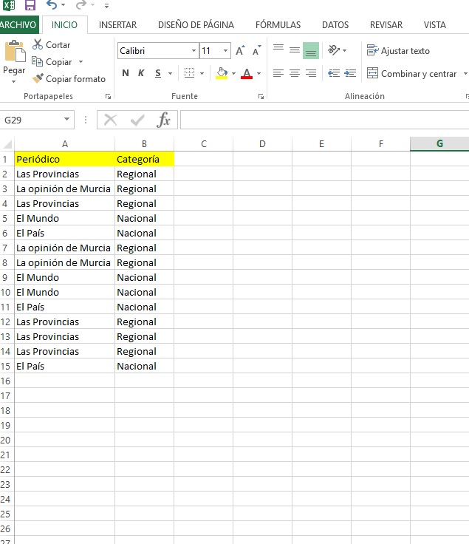Toggle underline S formatting
This screenshot has width=469, height=544.
tap(158, 73)
